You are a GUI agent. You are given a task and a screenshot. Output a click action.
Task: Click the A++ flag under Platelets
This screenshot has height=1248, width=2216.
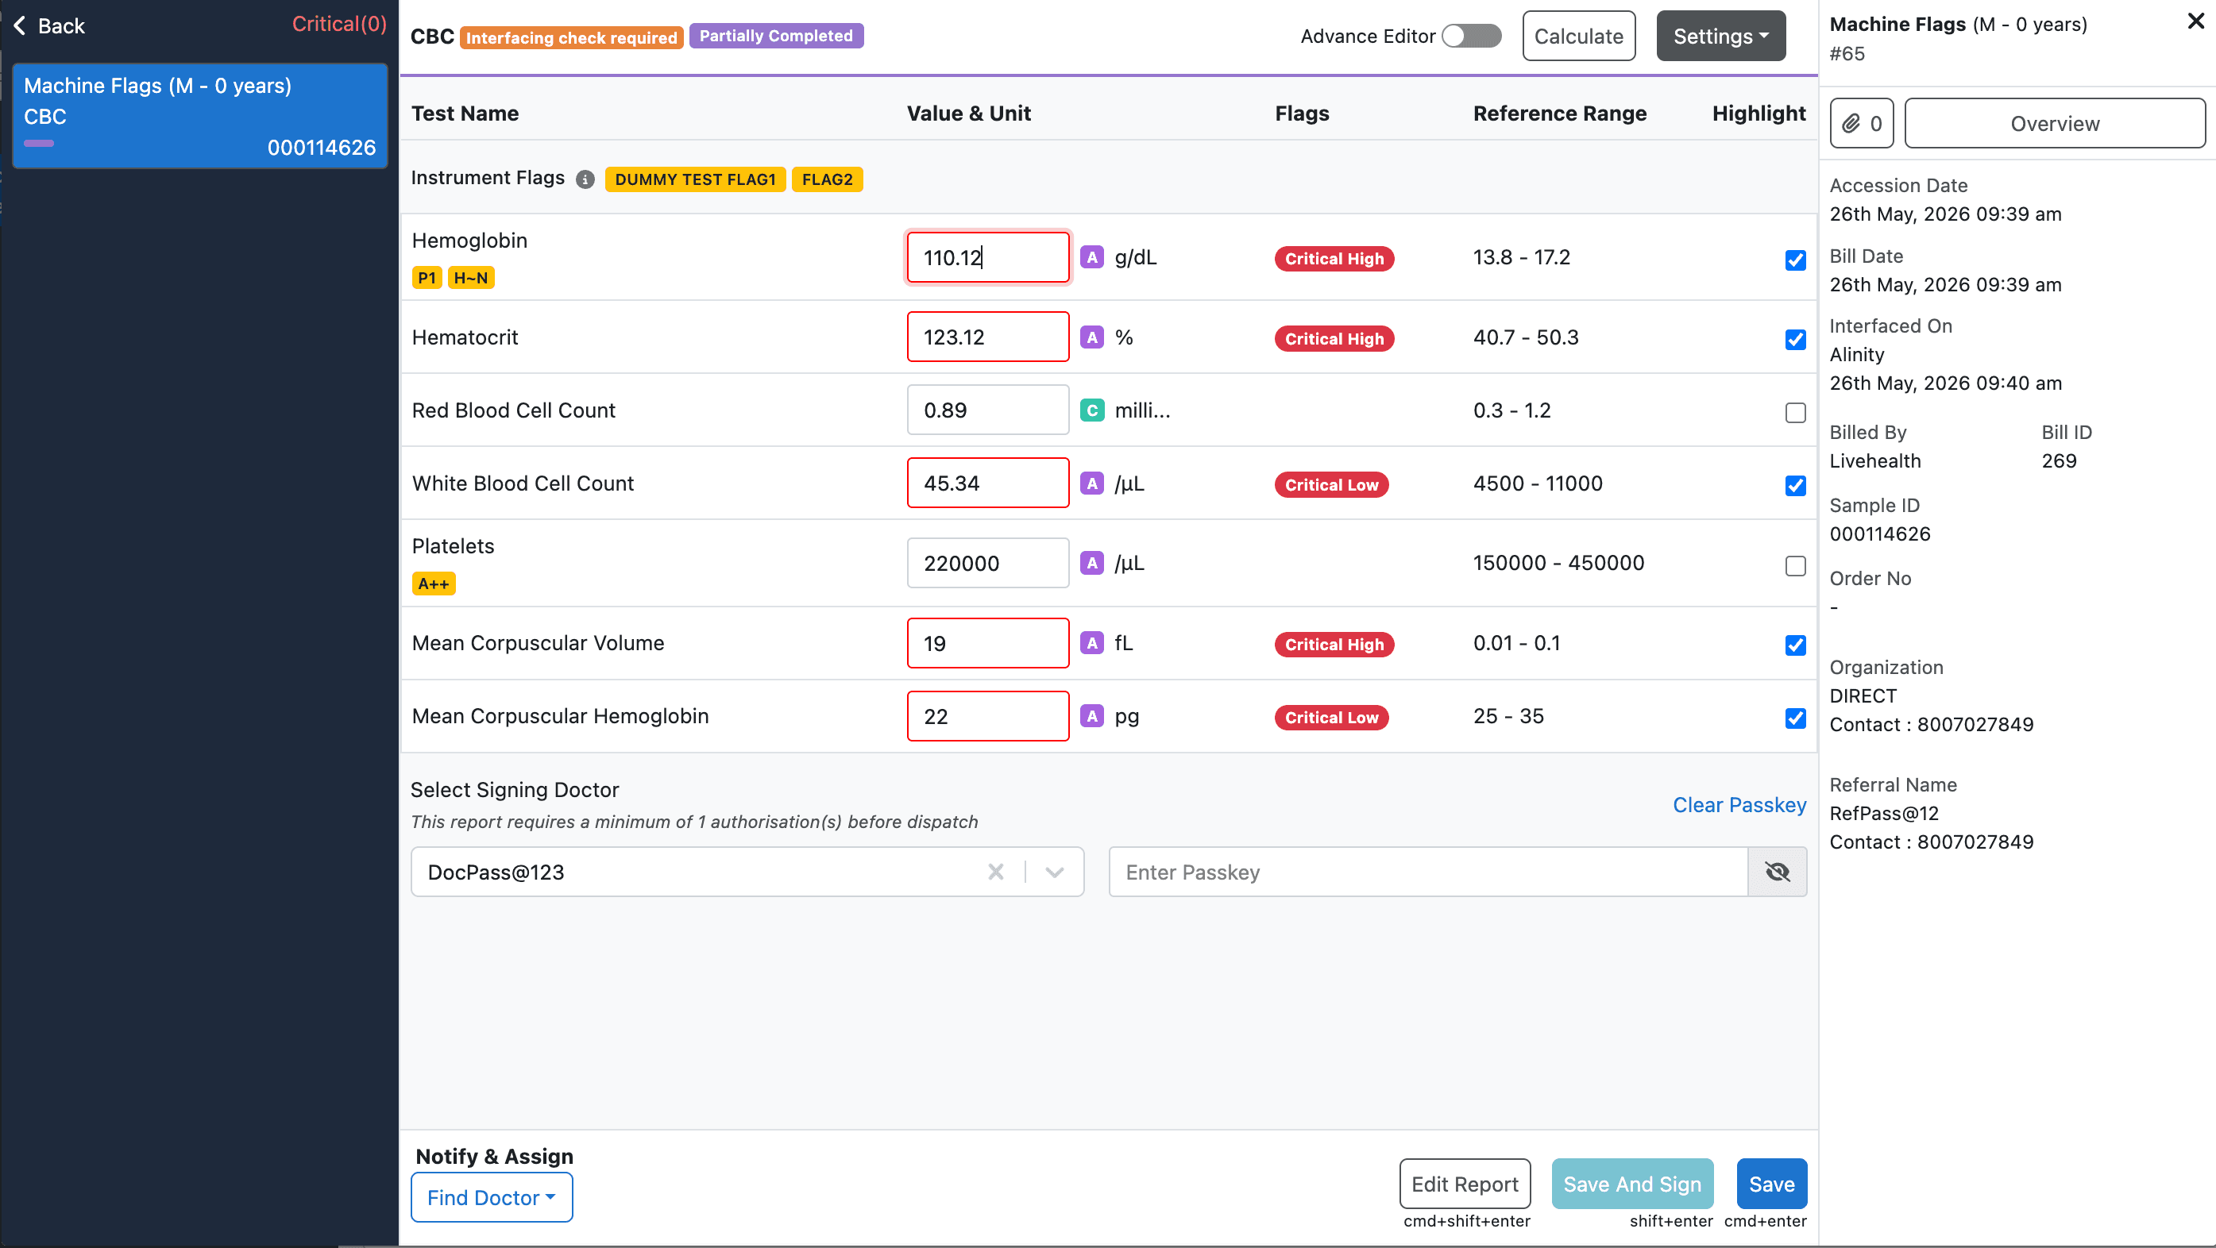tap(434, 584)
